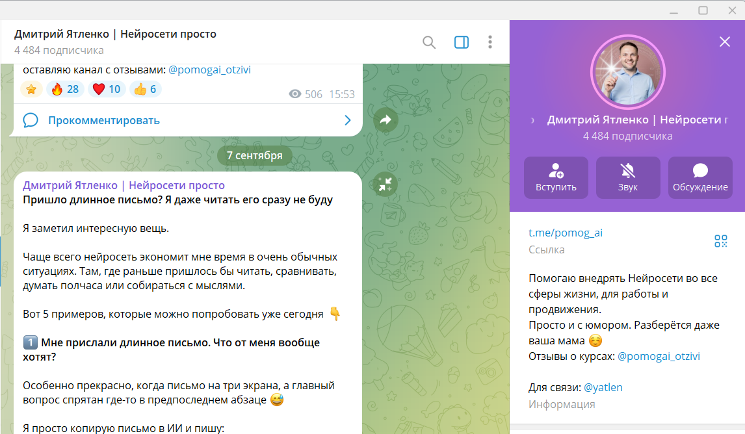
Task: Open search in channel header
Action: pyautogui.click(x=429, y=42)
